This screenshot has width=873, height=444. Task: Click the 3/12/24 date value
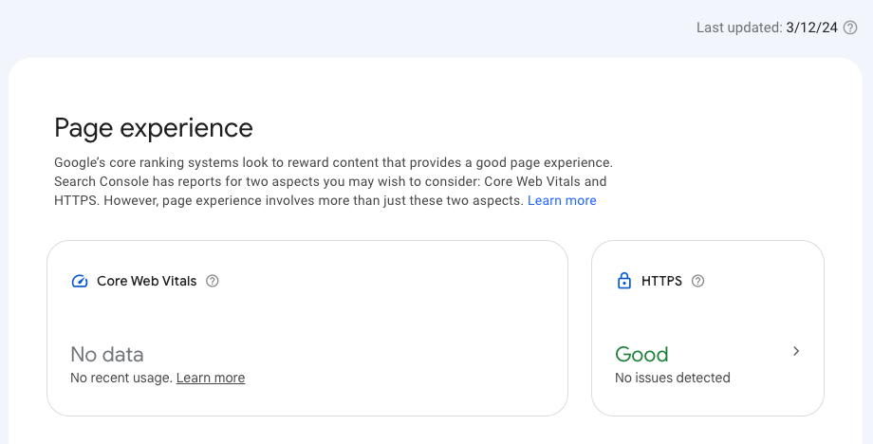point(811,28)
